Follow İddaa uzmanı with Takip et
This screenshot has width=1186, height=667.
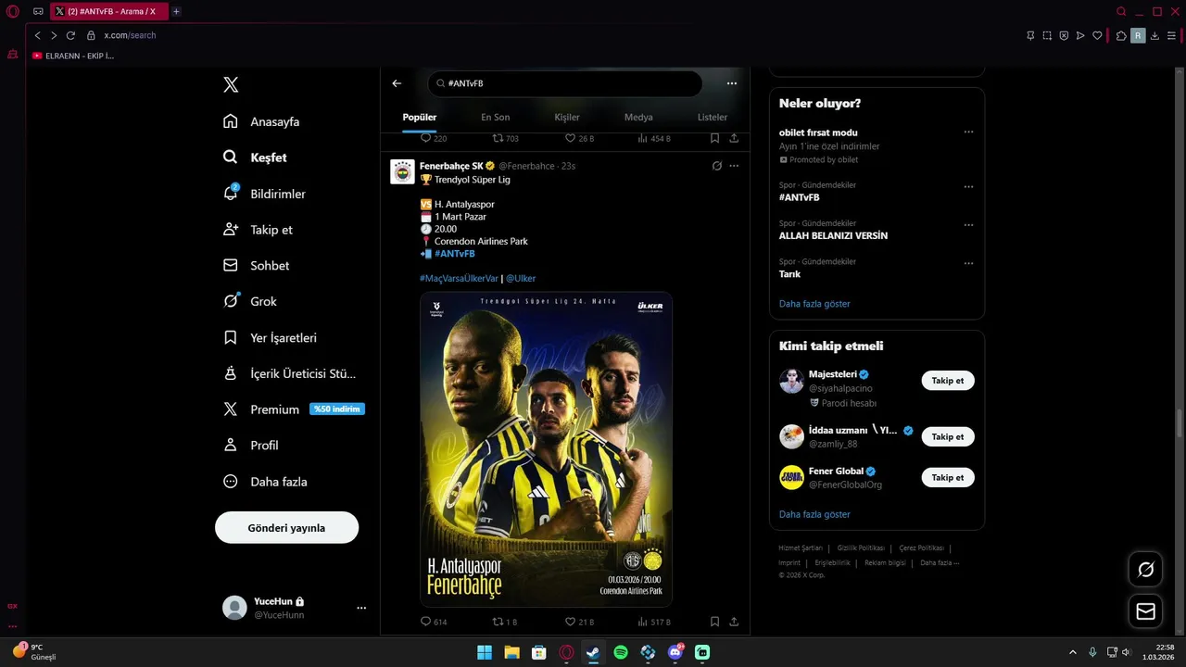click(x=947, y=437)
